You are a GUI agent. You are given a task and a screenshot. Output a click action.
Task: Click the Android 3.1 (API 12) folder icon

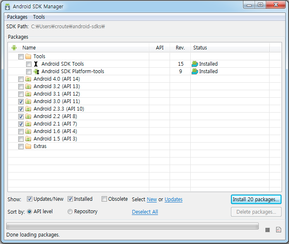28,94
